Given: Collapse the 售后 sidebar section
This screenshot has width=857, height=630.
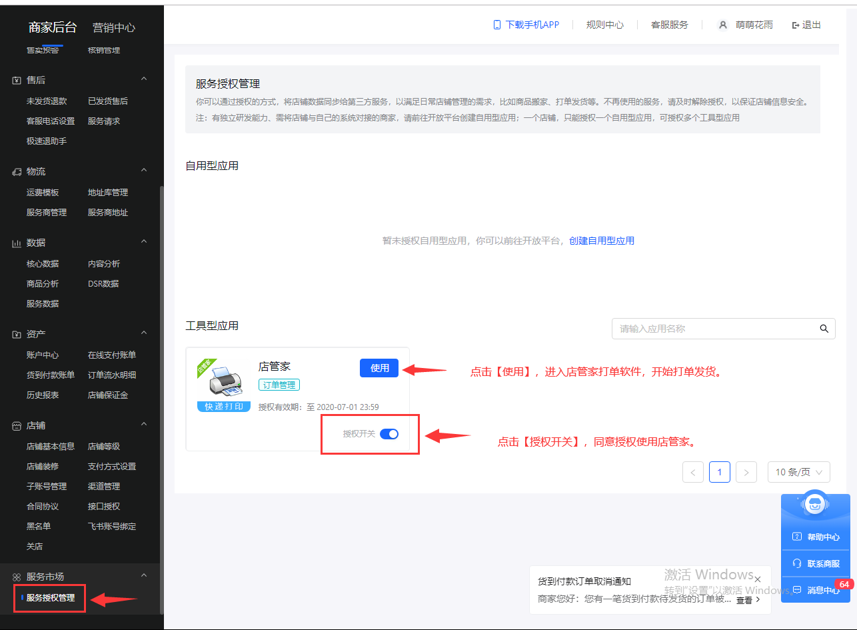Looking at the screenshot, I should point(144,79).
